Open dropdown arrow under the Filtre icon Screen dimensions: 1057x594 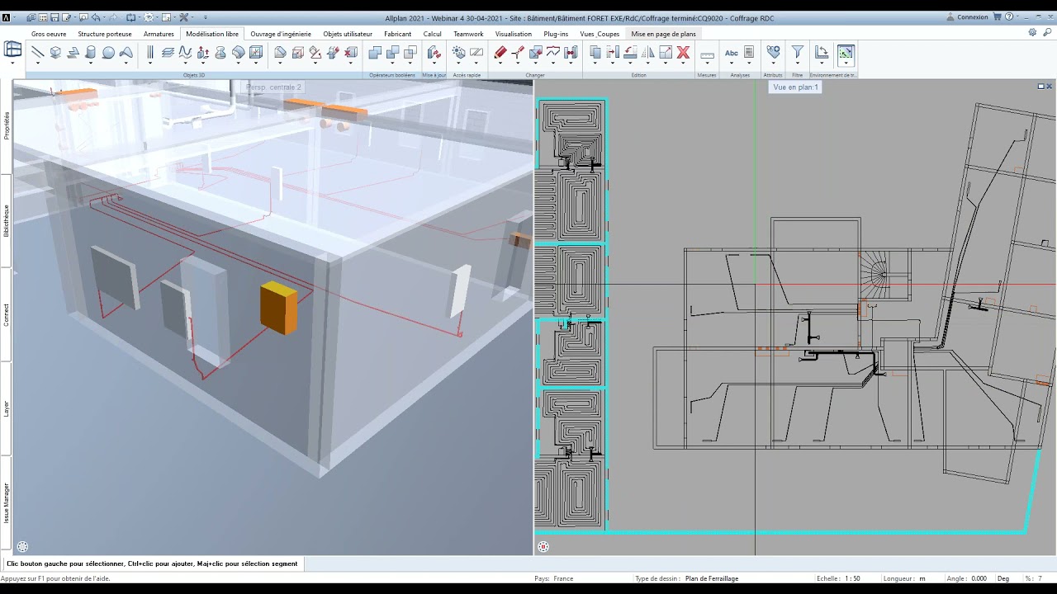pyautogui.click(x=798, y=64)
